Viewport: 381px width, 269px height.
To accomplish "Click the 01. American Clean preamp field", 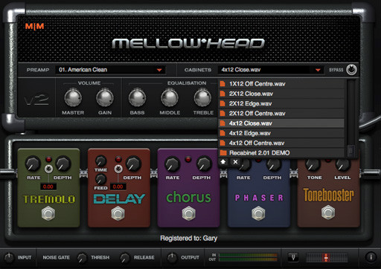I will point(110,70).
